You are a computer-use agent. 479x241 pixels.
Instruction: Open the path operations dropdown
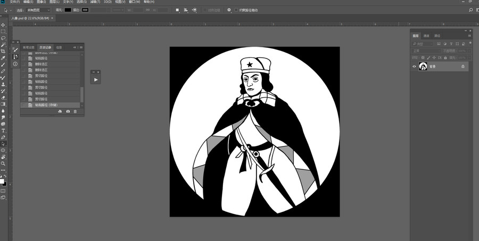[x=177, y=10]
